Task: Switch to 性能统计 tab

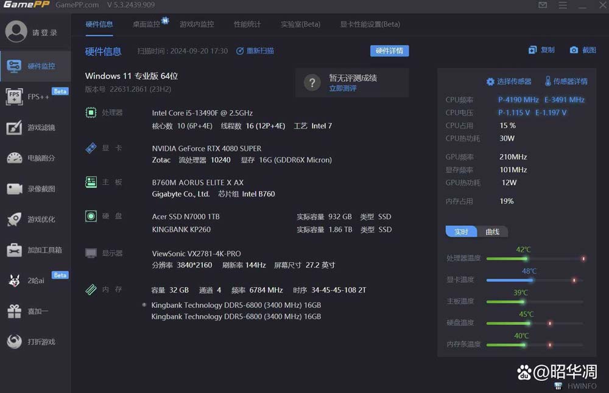Action: click(247, 24)
